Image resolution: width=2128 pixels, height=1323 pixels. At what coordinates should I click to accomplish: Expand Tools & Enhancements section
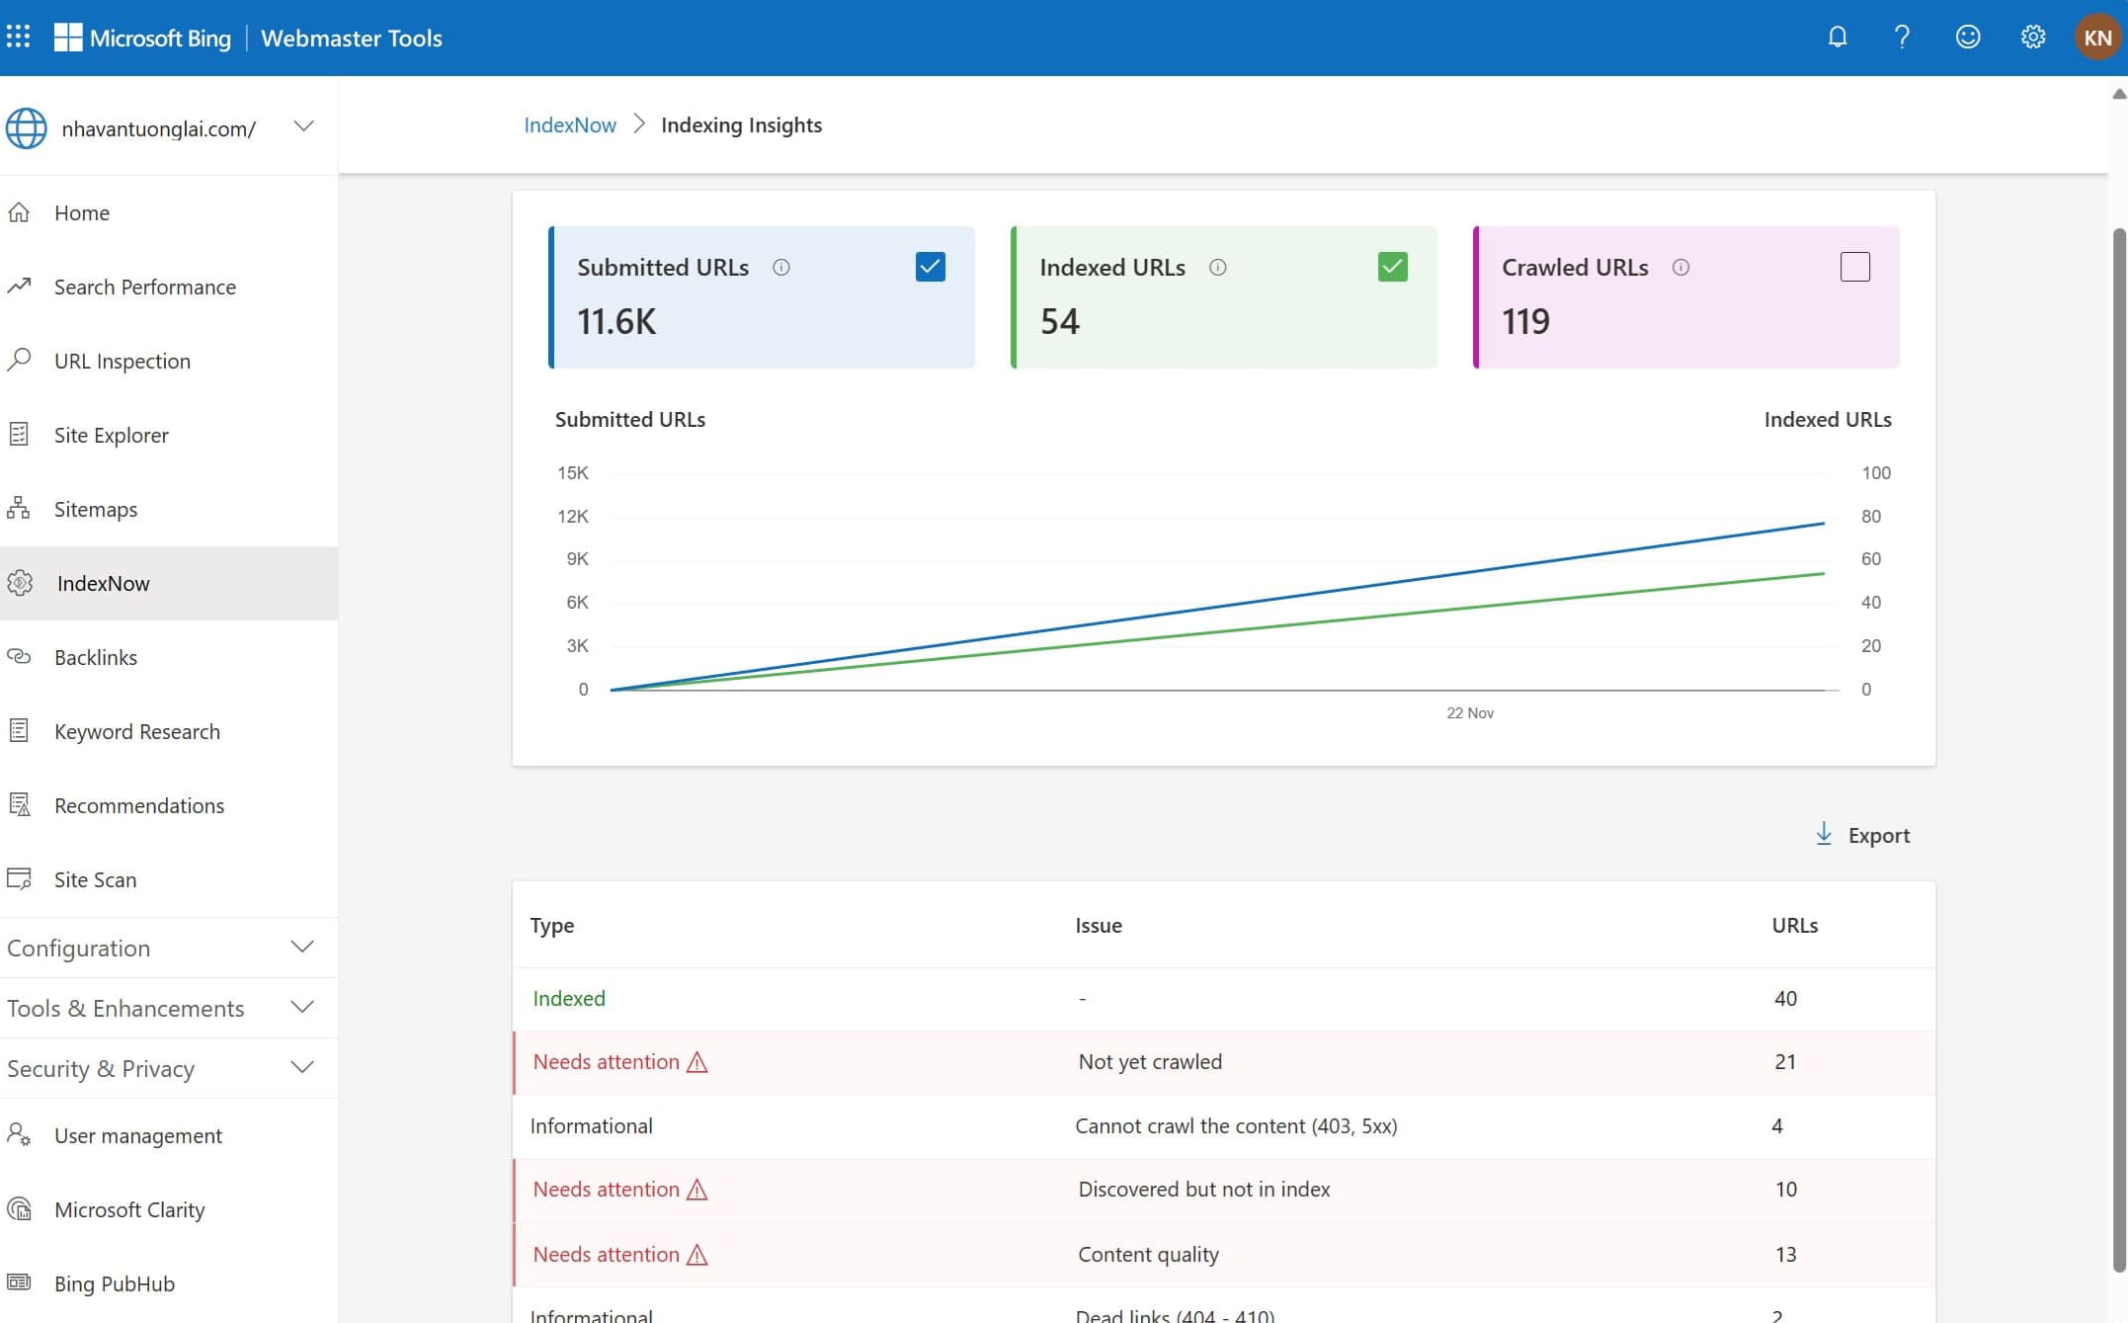[169, 1008]
